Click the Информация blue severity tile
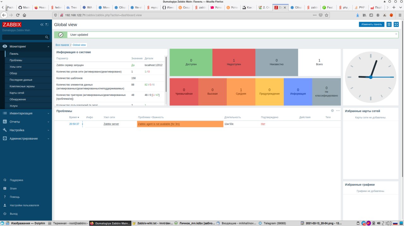Image resolution: width=404 pixels, height=226 pixels. click(298, 92)
